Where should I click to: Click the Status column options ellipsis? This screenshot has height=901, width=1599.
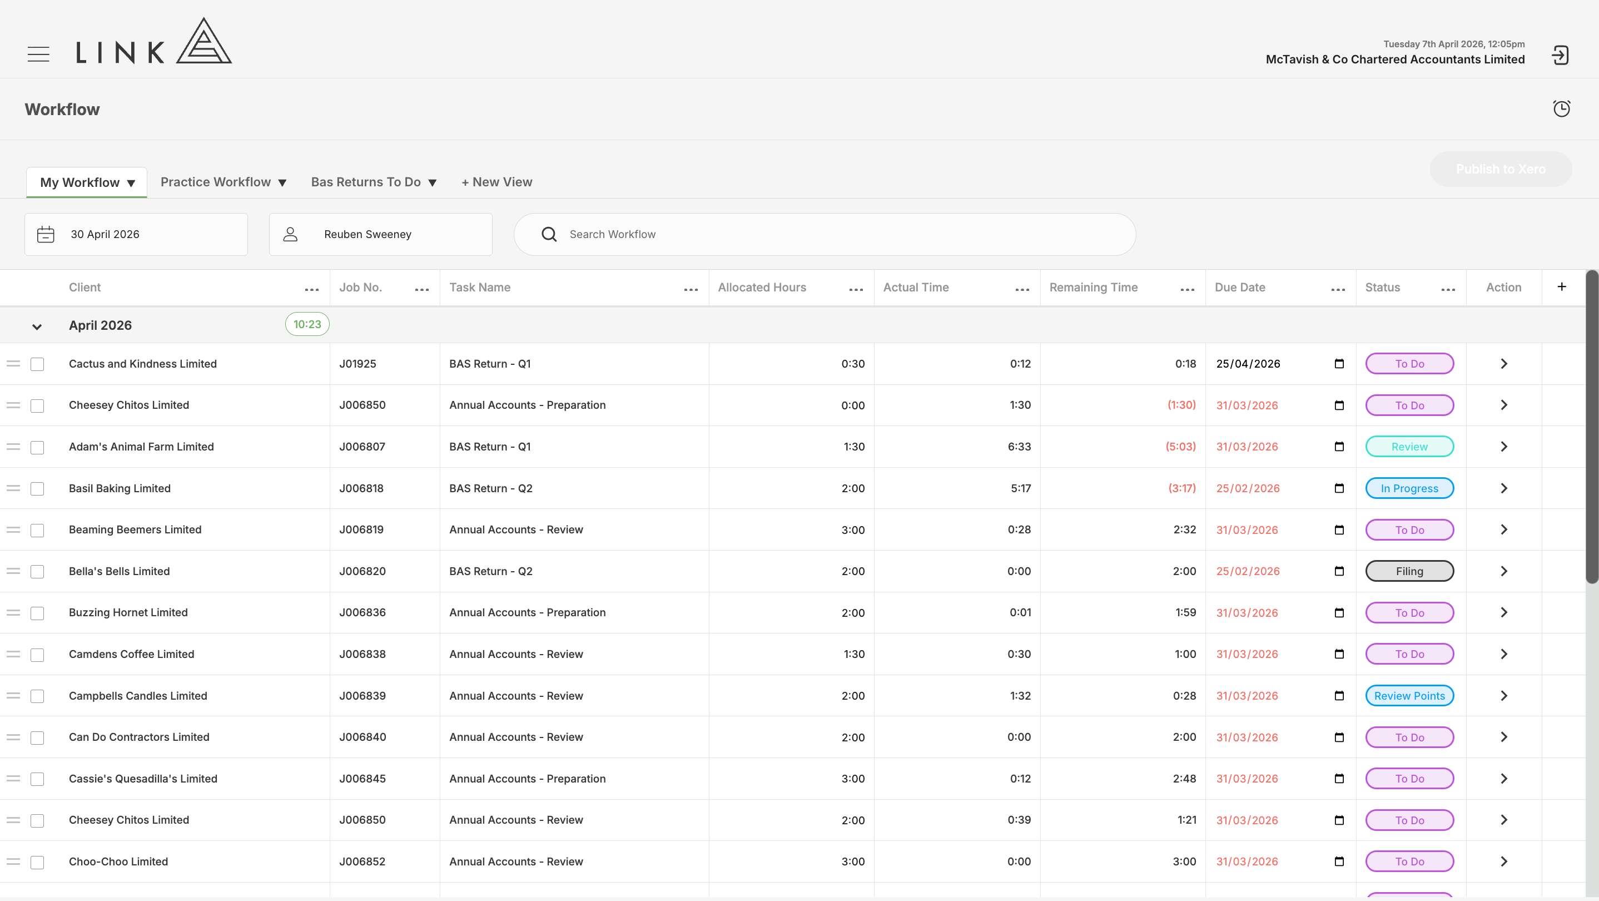(1448, 289)
